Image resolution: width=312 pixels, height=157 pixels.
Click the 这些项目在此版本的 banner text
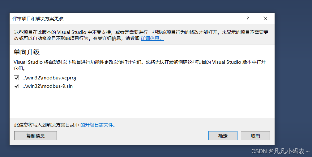[x=141, y=35]
